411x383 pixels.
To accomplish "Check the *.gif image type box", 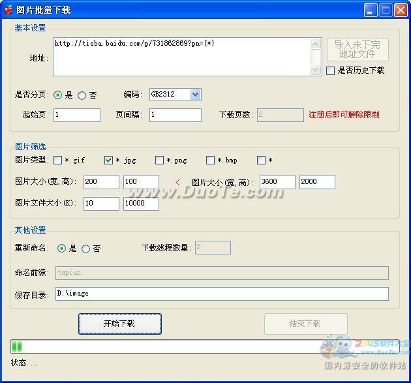I will (x=57, y=160).
